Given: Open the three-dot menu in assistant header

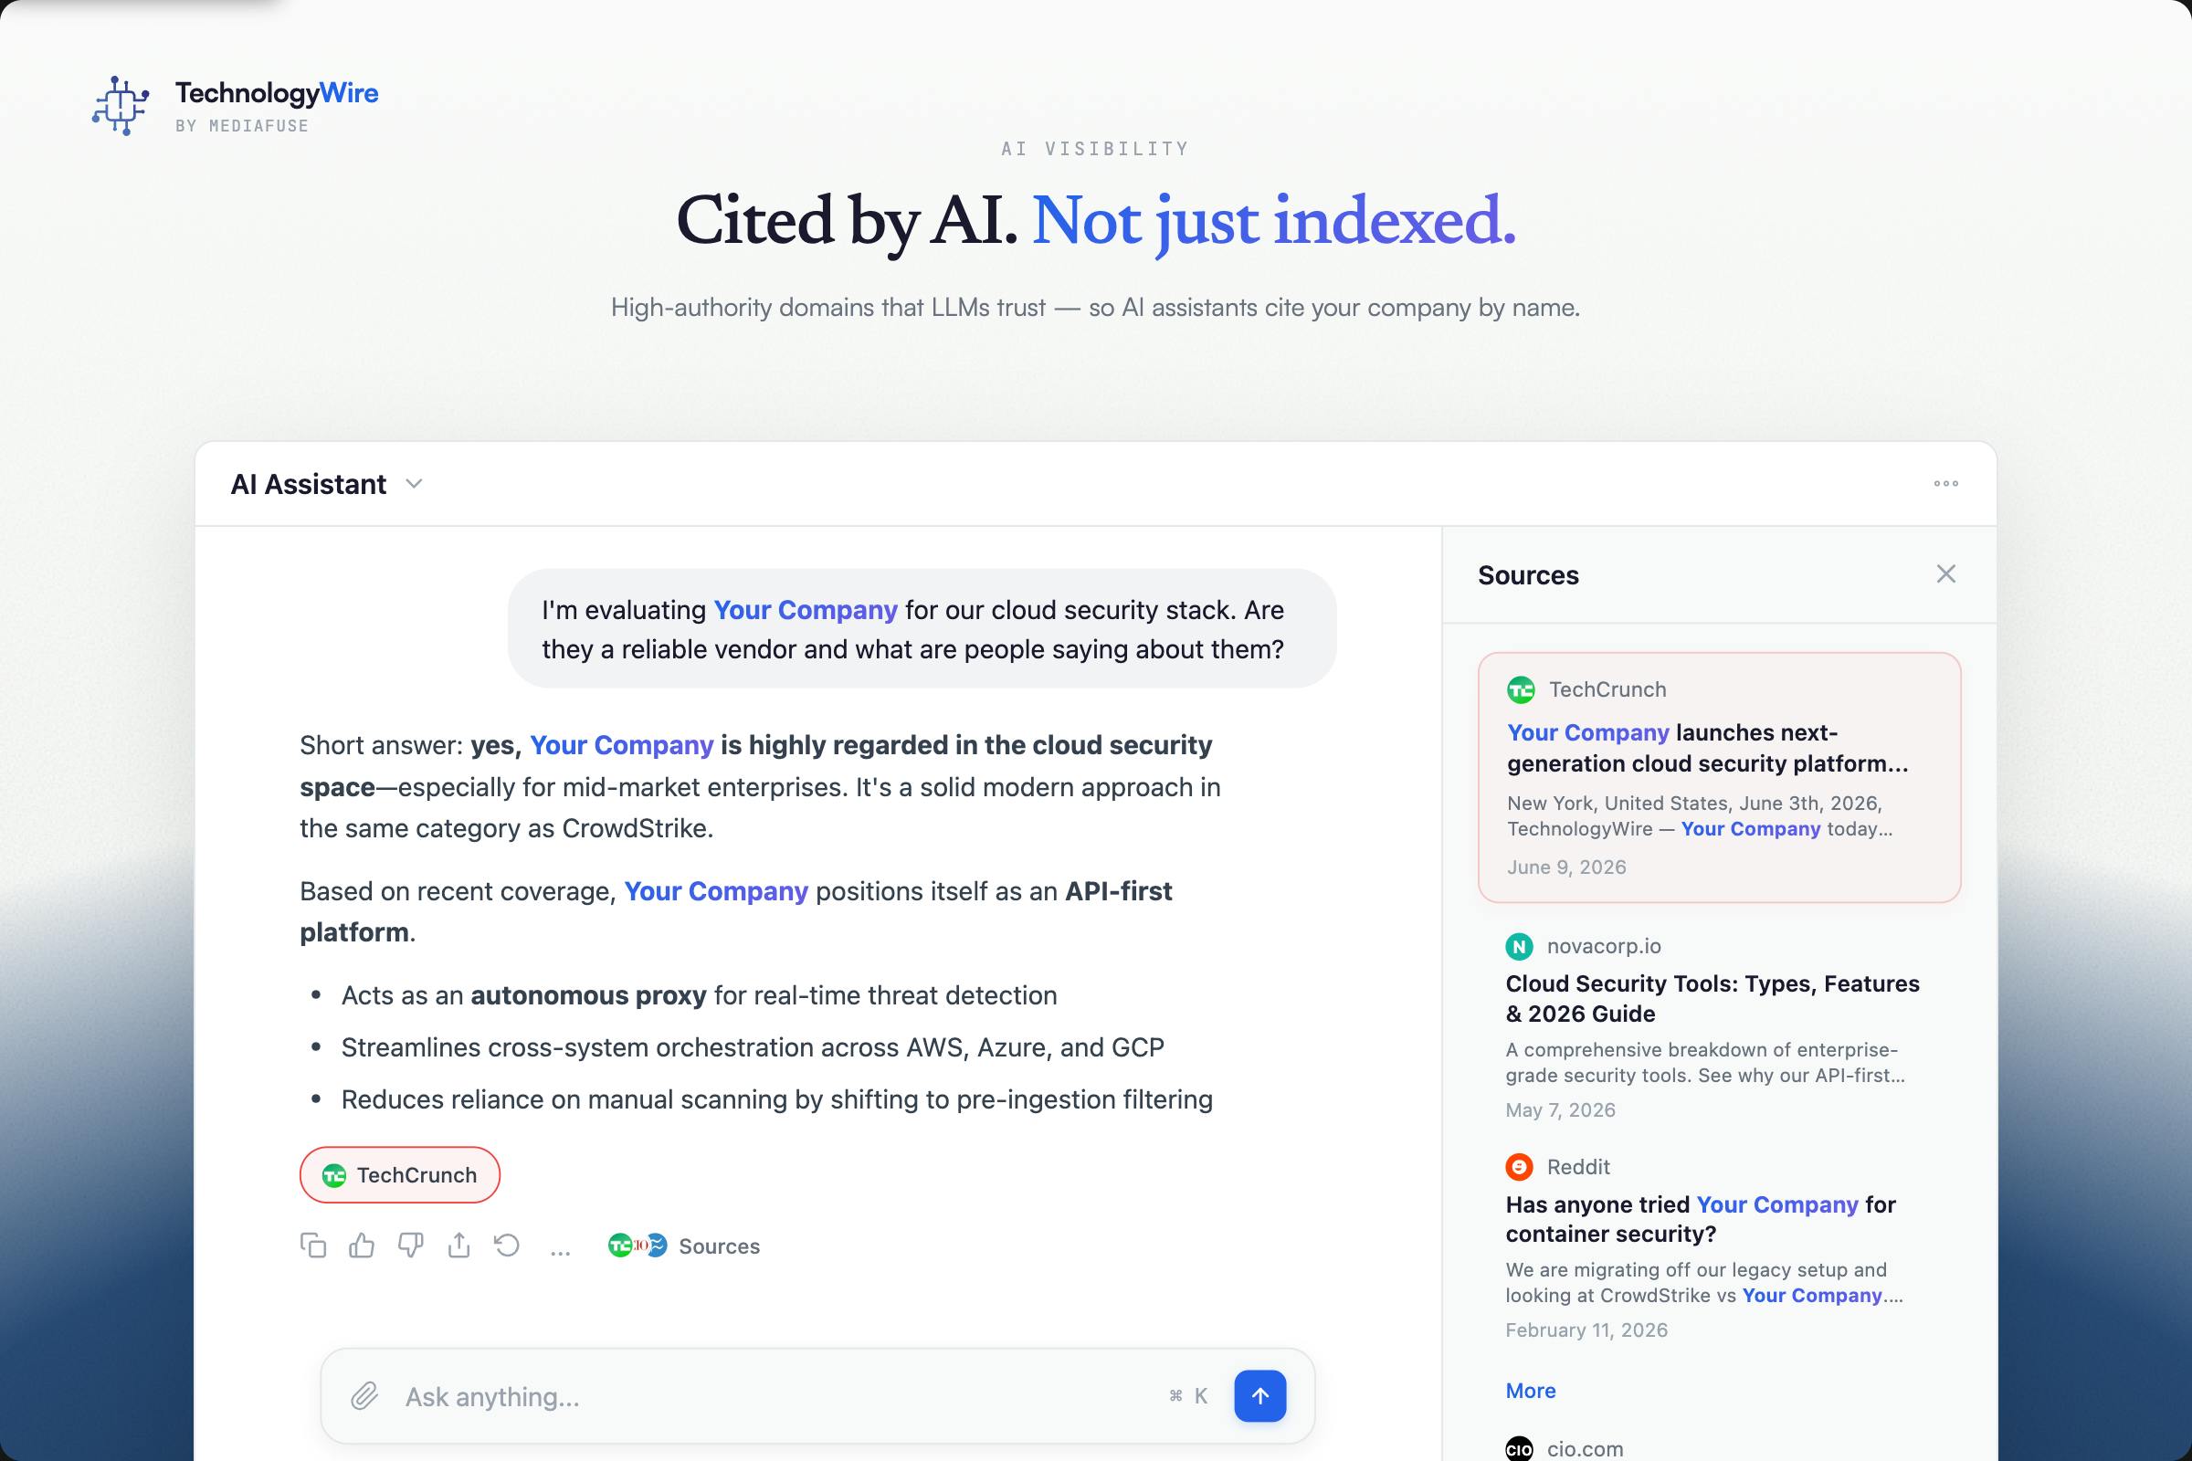Looking at the screenshot, I should [x=1946, y=484].
